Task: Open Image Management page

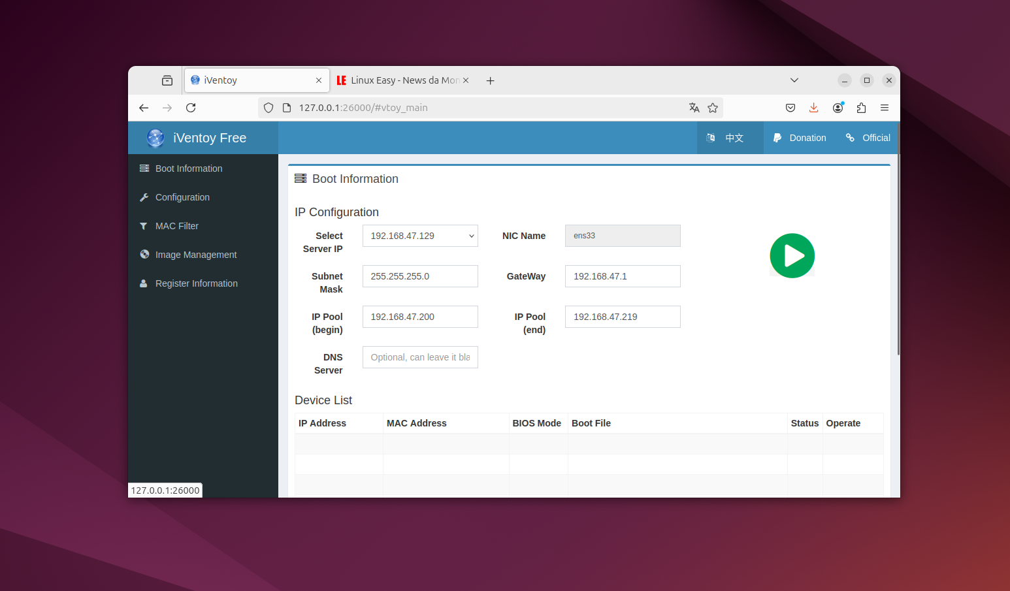Action: pos(195,255)
